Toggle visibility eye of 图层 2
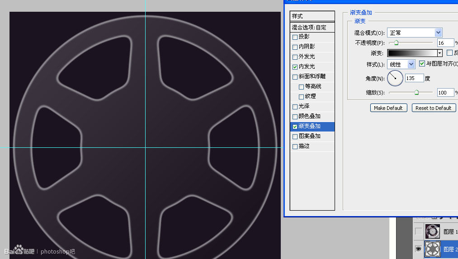 (418, 249)
